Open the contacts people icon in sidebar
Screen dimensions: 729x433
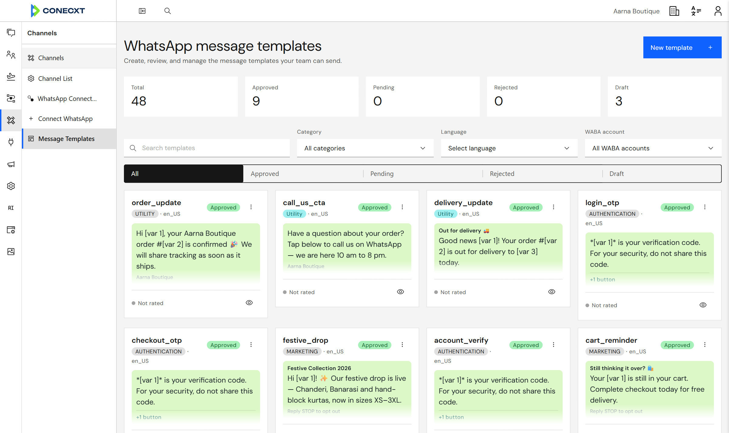(11, 55)
